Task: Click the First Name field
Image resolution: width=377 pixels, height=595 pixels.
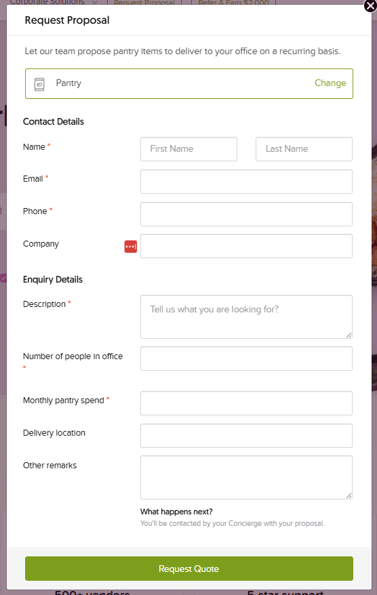Action: coord(188,149)
